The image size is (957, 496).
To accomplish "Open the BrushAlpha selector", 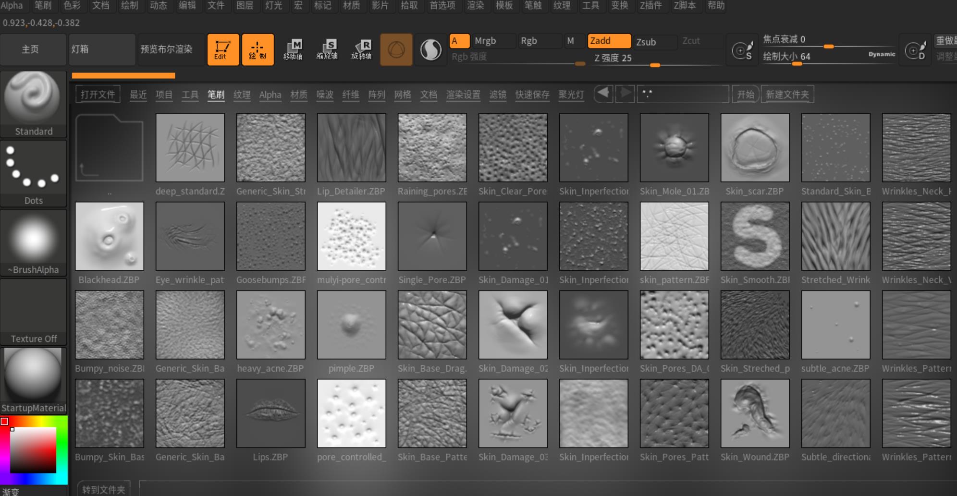I will pyautogui.click(x=33, y=243).
